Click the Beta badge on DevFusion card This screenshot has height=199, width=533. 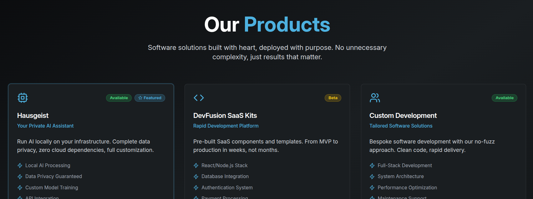[x=333, y=98]
